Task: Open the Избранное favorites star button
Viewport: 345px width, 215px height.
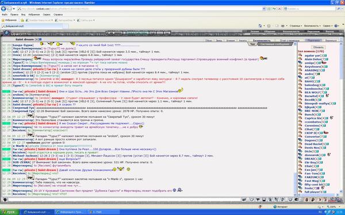Action: (x=9, y=20)
